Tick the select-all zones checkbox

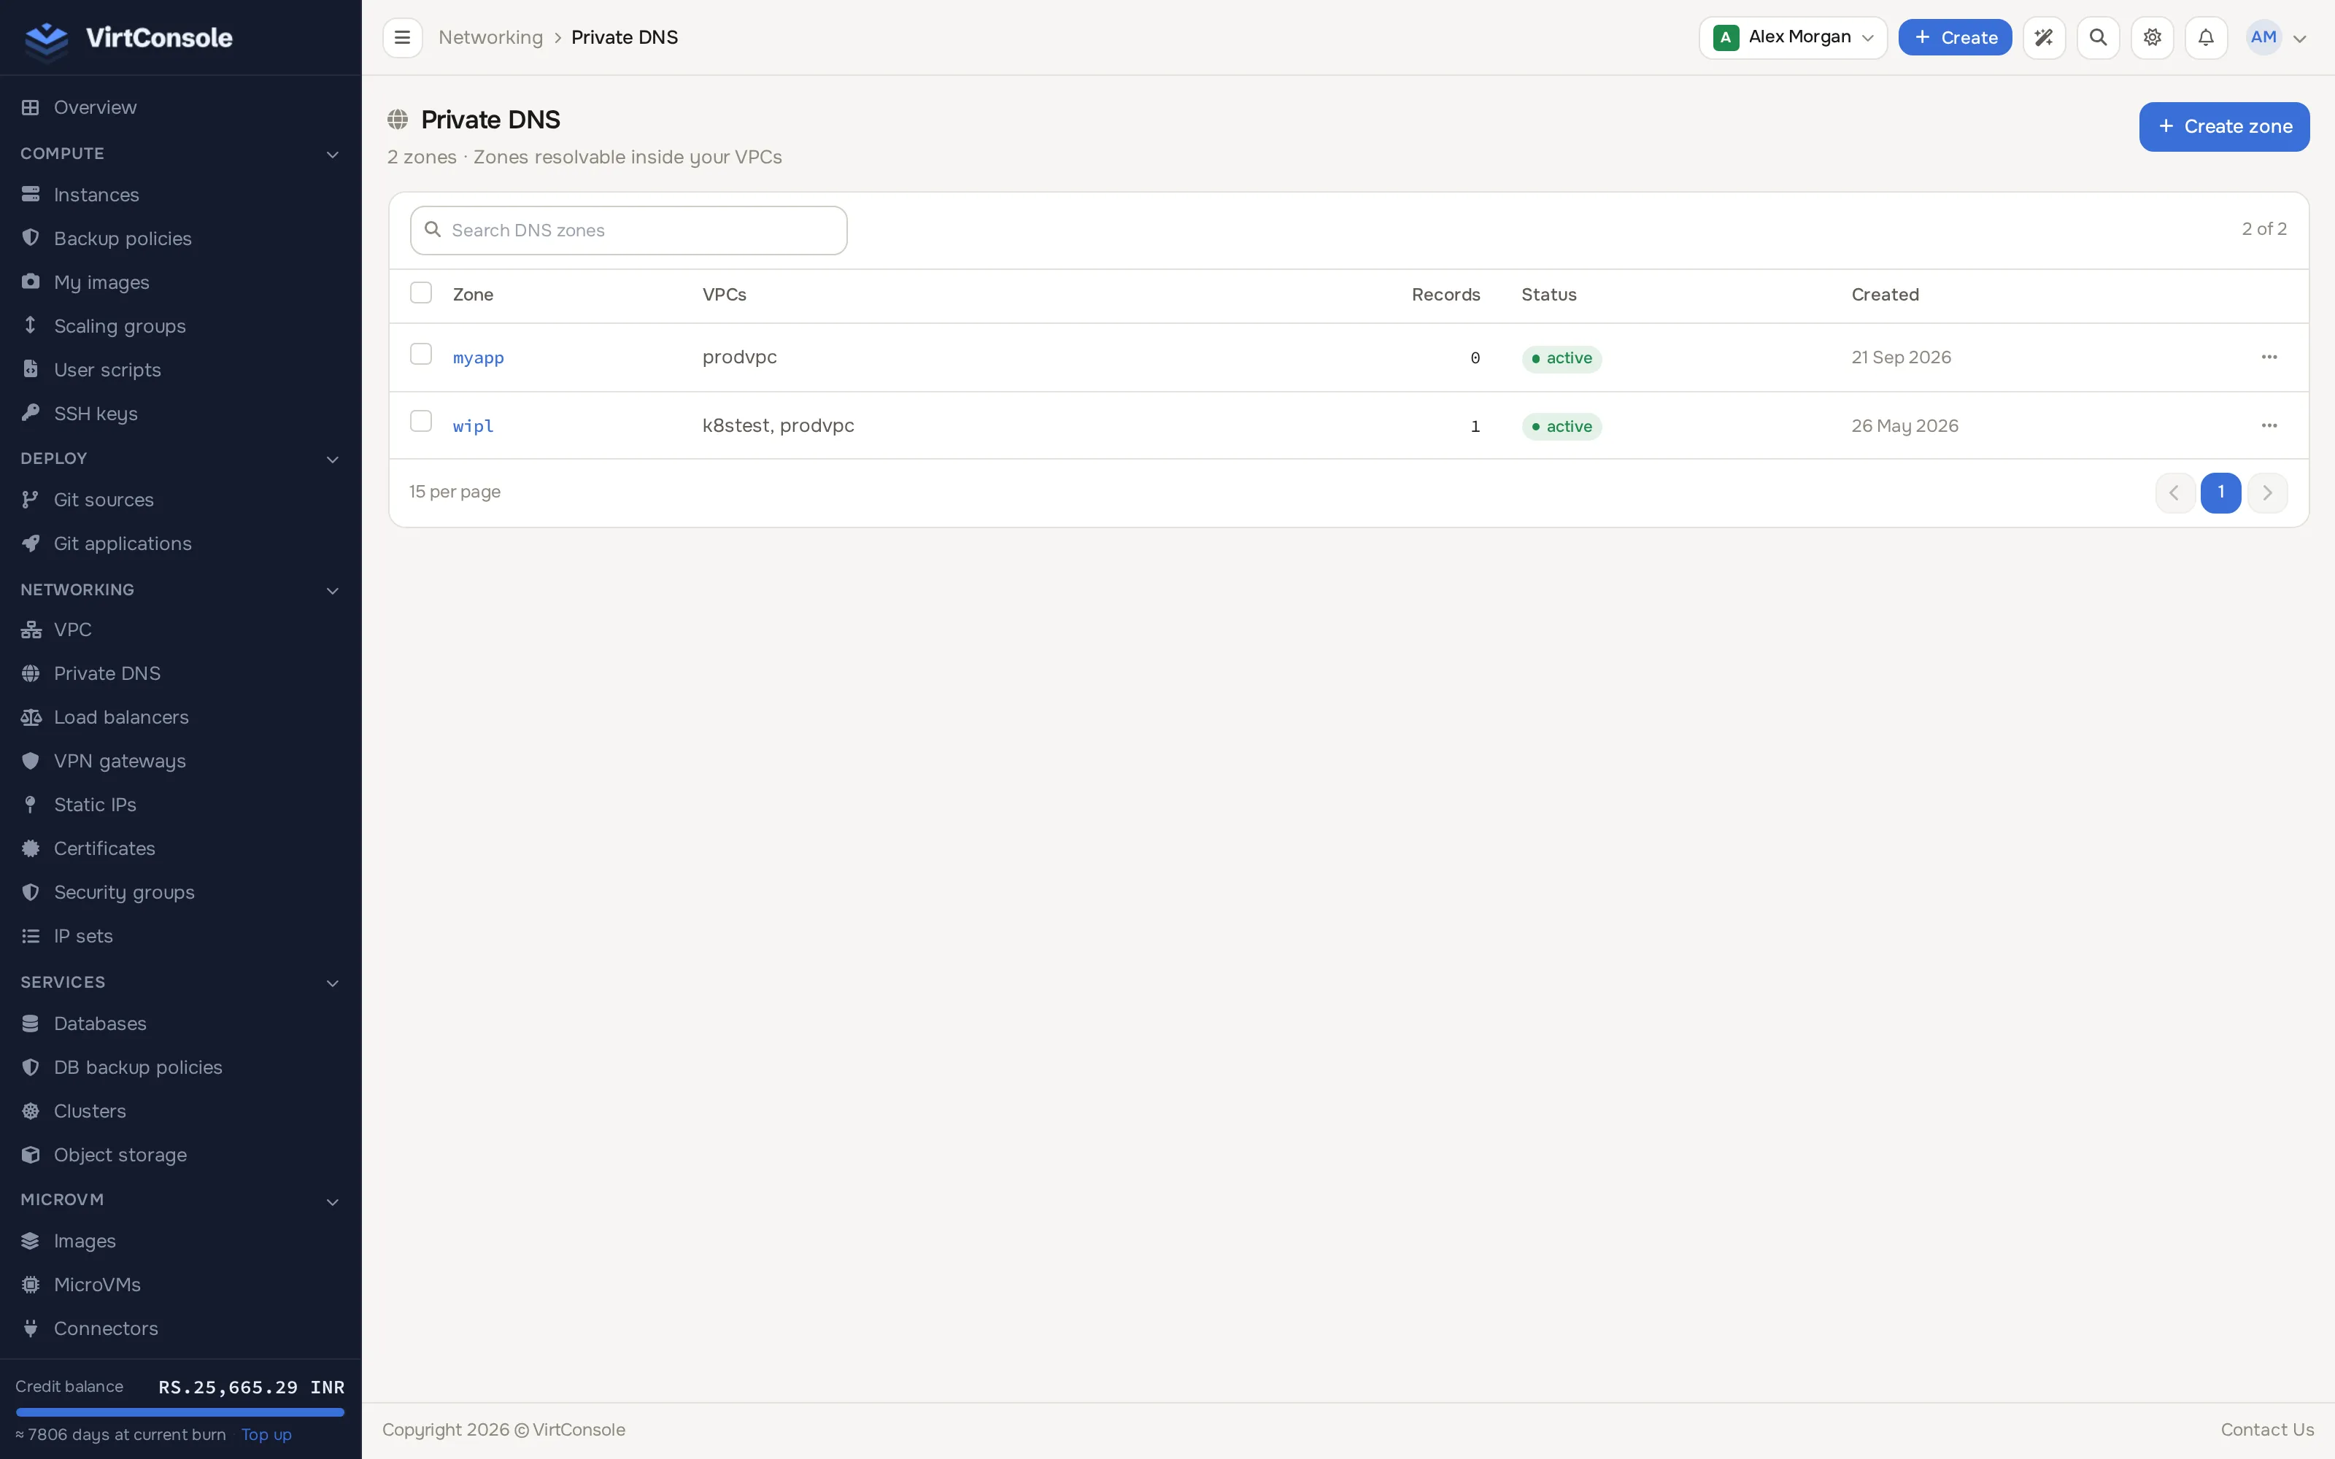(x=421, y=293)
